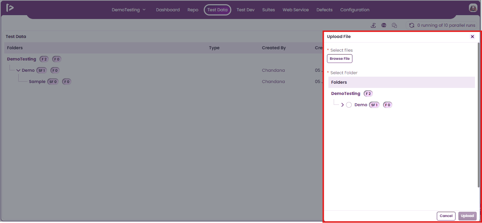Click the globe icon in toolbar
Image resolution: width=482 pixels, height=223 pixels.
coord(384,25)
